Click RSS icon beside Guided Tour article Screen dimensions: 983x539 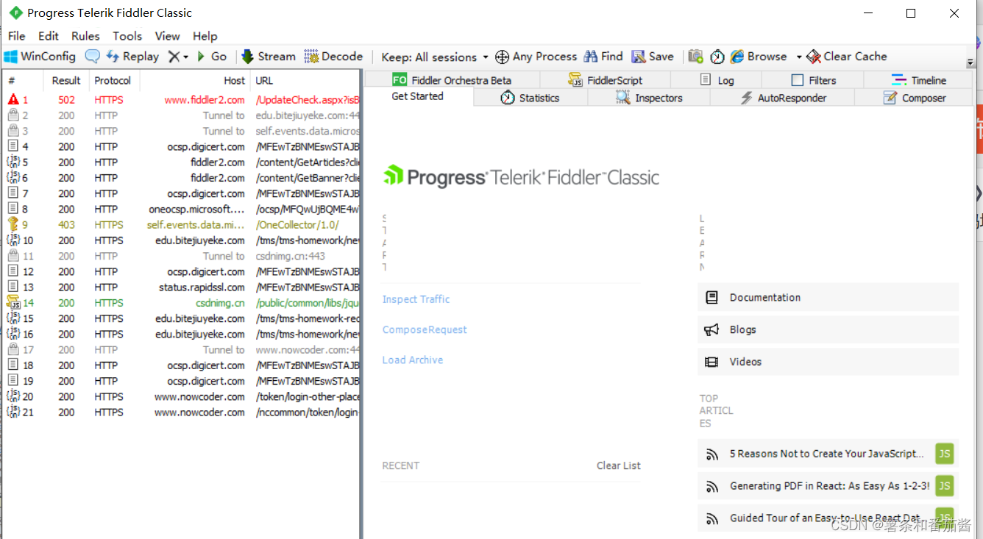click(x=711, y=518)
